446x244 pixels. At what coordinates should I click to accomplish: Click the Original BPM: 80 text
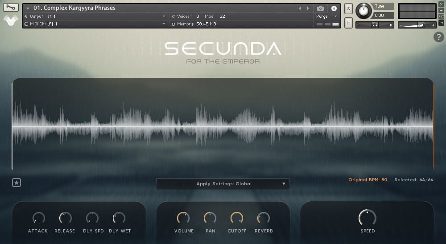point(368,180)
